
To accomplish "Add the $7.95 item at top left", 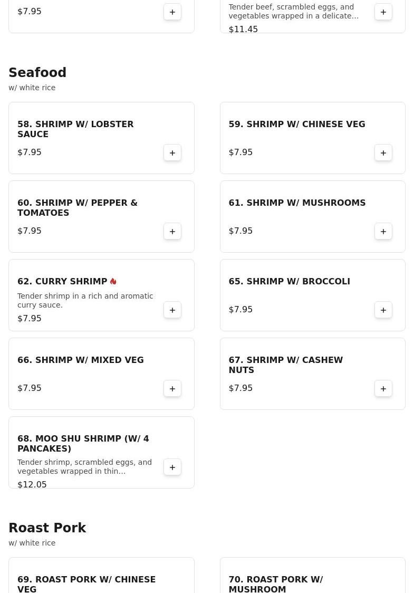I will [172, 12].
